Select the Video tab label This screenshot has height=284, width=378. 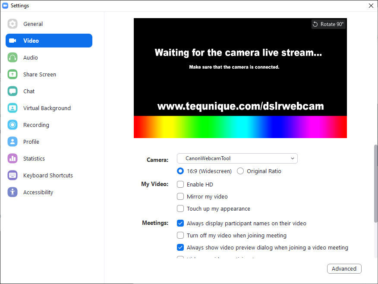pos(31,41)
